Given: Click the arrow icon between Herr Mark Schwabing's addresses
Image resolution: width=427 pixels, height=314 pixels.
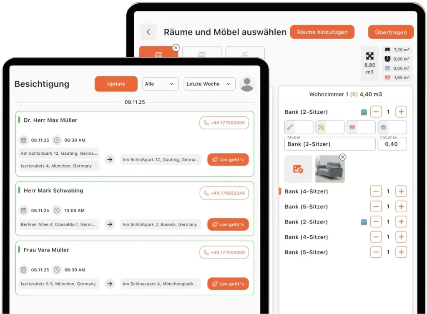Looking at the screenshot, I should 110,224.
